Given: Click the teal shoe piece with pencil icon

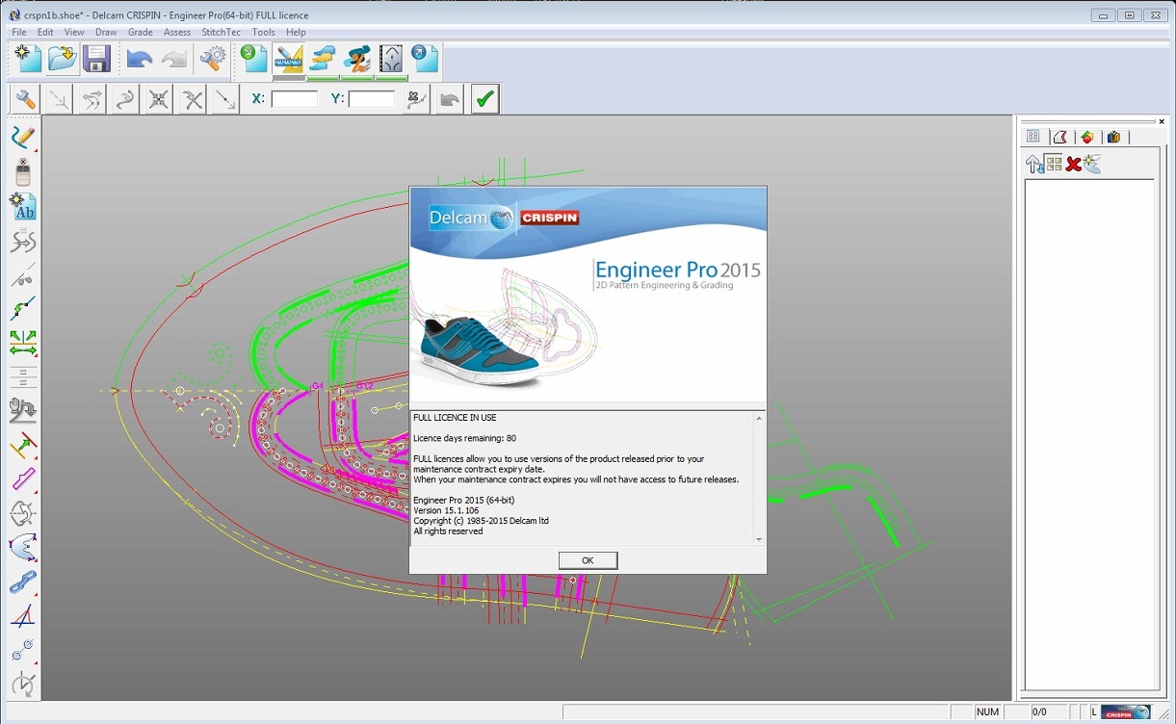Looking at the screenshot, I should pyautogui.click(x=357, y=59).
